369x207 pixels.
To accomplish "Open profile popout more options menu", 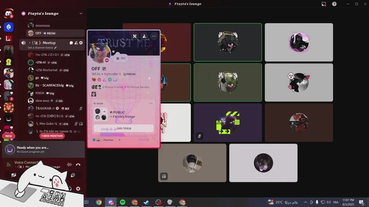I will tap(154, 36).
